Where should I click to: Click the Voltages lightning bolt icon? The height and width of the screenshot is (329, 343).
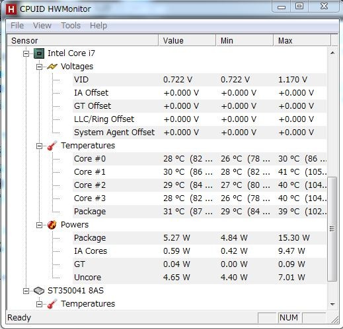click(52, 67)
